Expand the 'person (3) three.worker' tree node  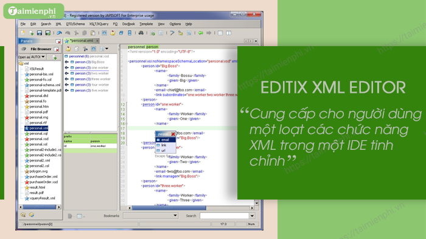[66, 79]
